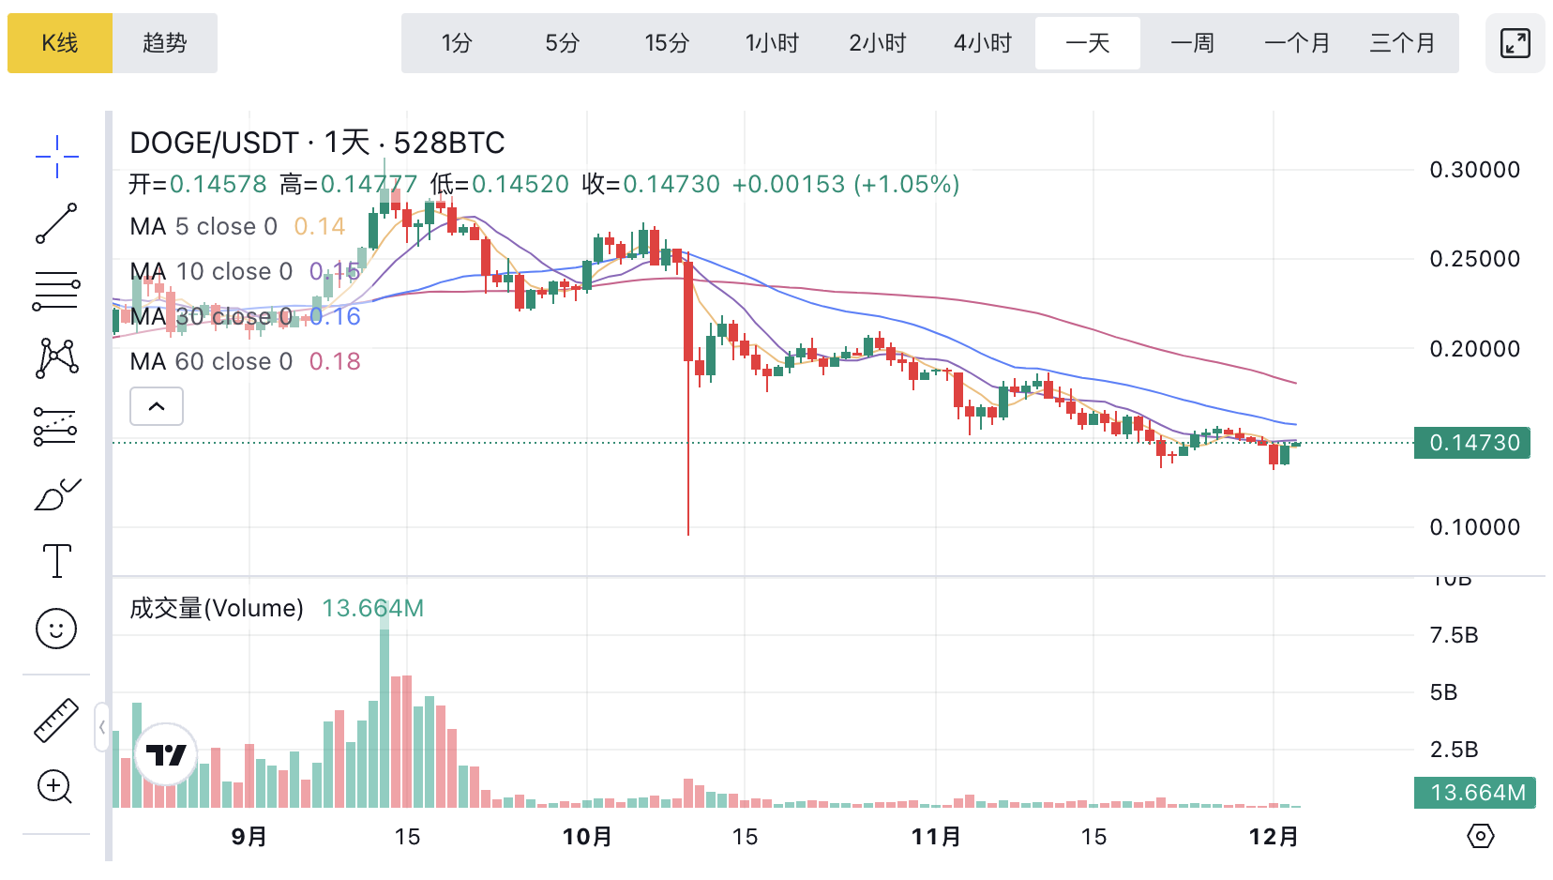The height and width of the screenshot is (880, 1553).
Task: Select the text annotation tool
Action: 56,561
